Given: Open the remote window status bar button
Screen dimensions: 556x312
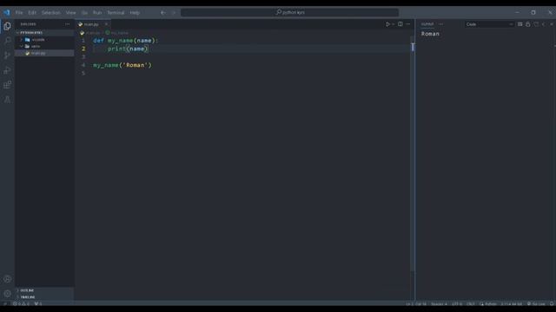Looking at the screenshot, I should (x=5, y=304).
